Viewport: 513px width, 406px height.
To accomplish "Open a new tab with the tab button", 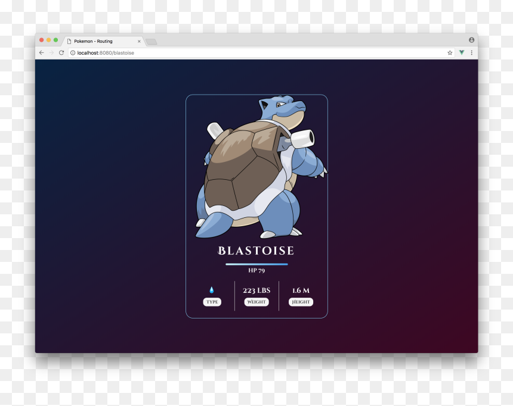I will (151, 42).
